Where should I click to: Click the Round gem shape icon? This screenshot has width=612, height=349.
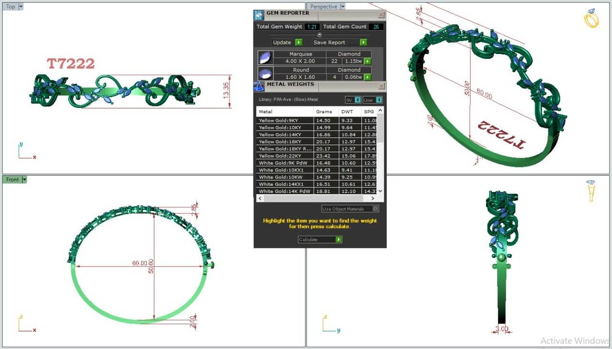(265, 74)
